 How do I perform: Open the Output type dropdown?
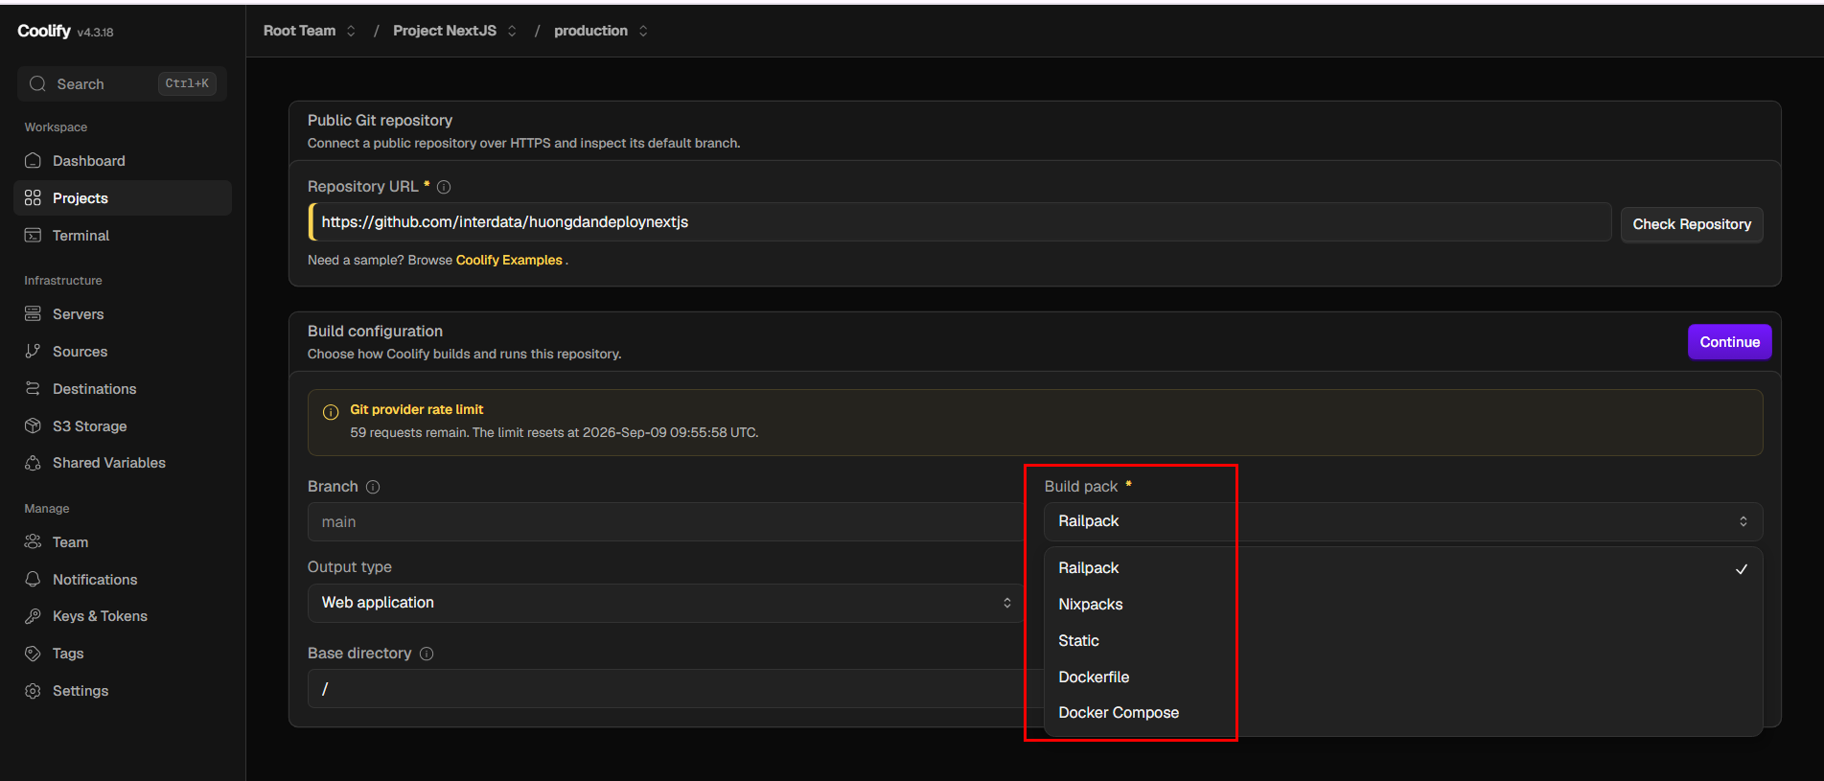tap(666, 603)
